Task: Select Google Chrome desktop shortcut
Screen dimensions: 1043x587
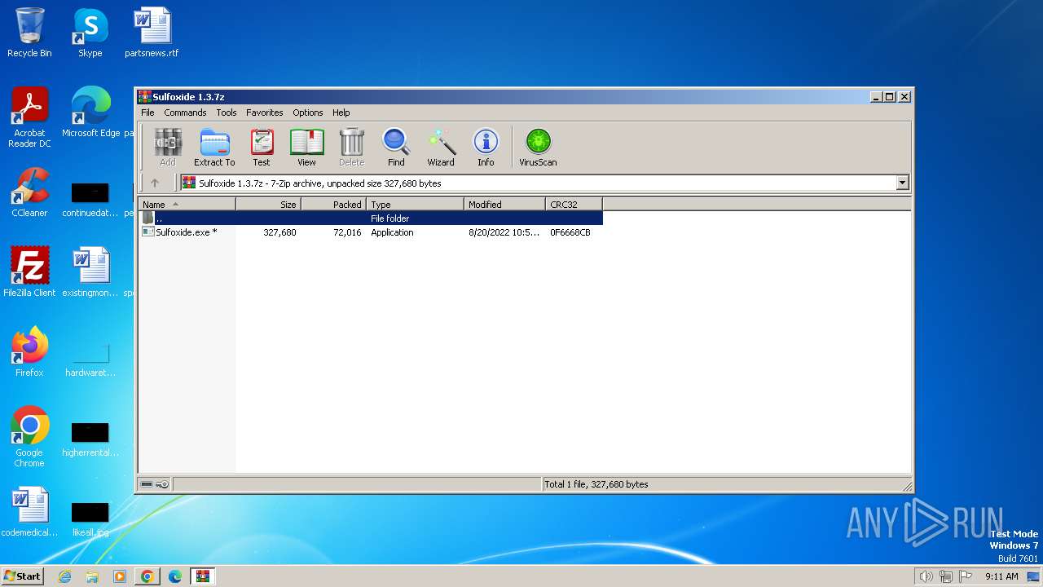Action: point(29,437)
